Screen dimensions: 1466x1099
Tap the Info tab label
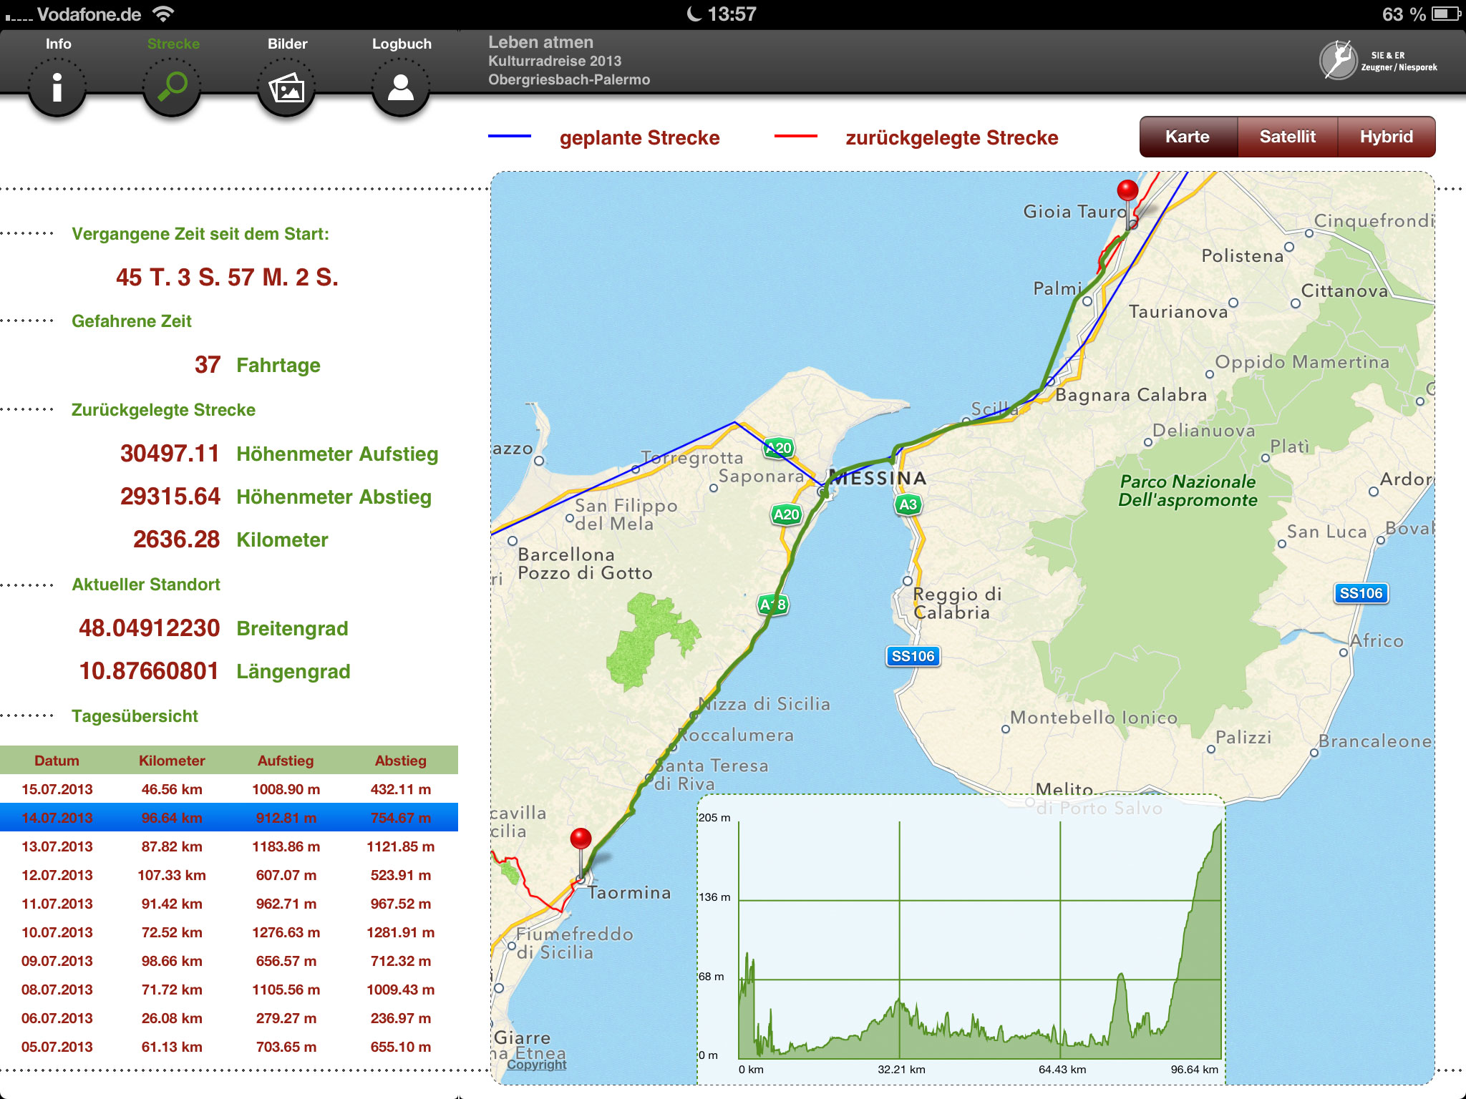[x=58, y=44]
